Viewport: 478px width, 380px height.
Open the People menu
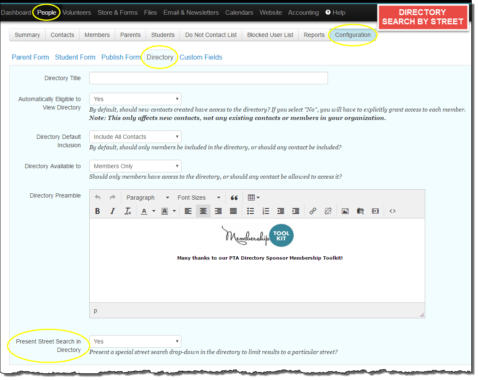click(x=47, y=13)
